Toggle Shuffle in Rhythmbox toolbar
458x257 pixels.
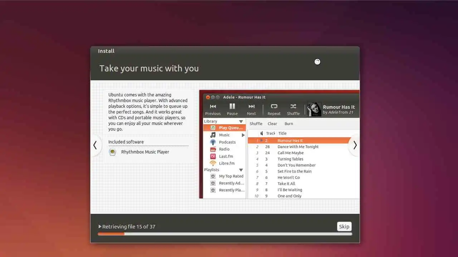point(293,110)
